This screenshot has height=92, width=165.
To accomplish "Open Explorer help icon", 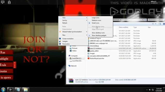I will [x=164, y=24].
